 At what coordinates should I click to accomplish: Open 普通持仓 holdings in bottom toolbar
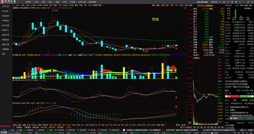(x=29, y=130)
